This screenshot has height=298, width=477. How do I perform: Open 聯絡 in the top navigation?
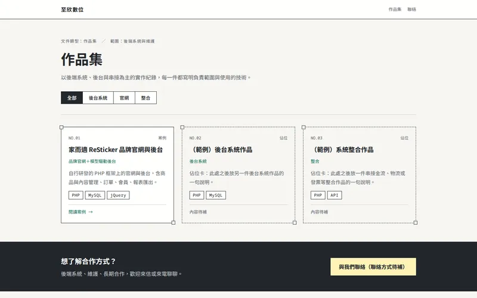pos(411,10)
